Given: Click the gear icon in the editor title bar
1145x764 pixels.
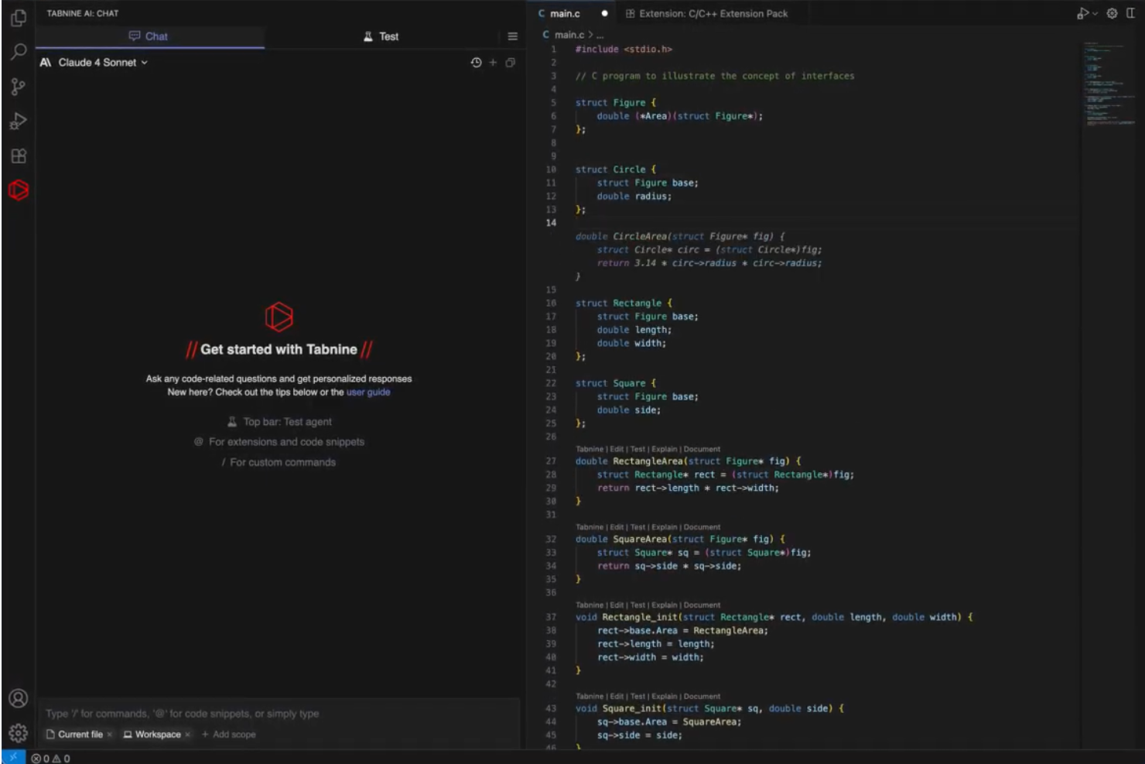Looking at the screenshot, I should (1112, 13).
